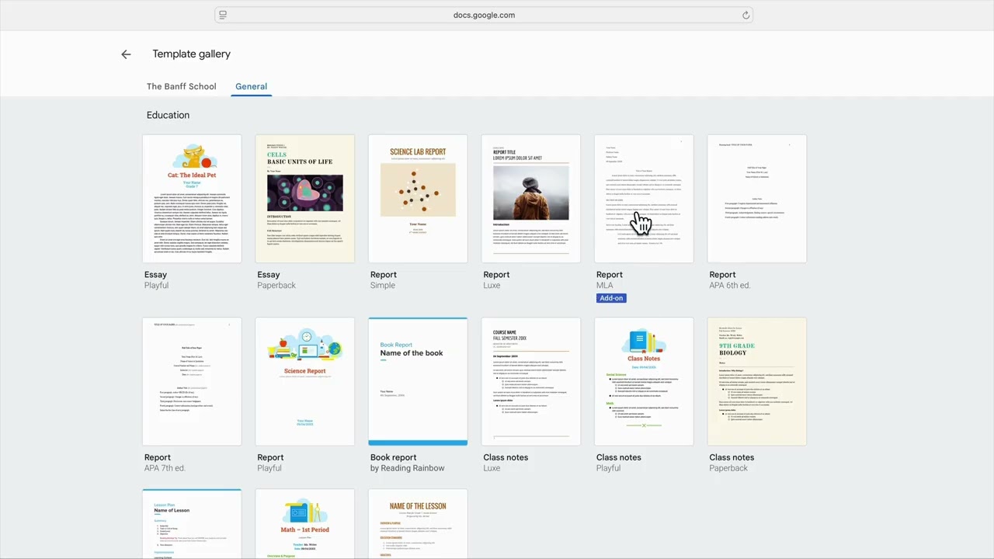
Task: Click the docs.google.com address field
Action: (x=484, y=15)
